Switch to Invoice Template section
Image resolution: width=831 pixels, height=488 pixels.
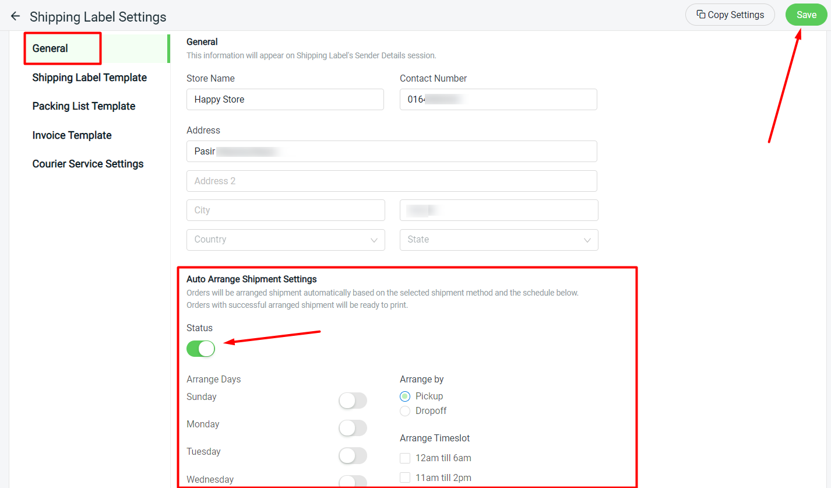click(x=72, y=135)
